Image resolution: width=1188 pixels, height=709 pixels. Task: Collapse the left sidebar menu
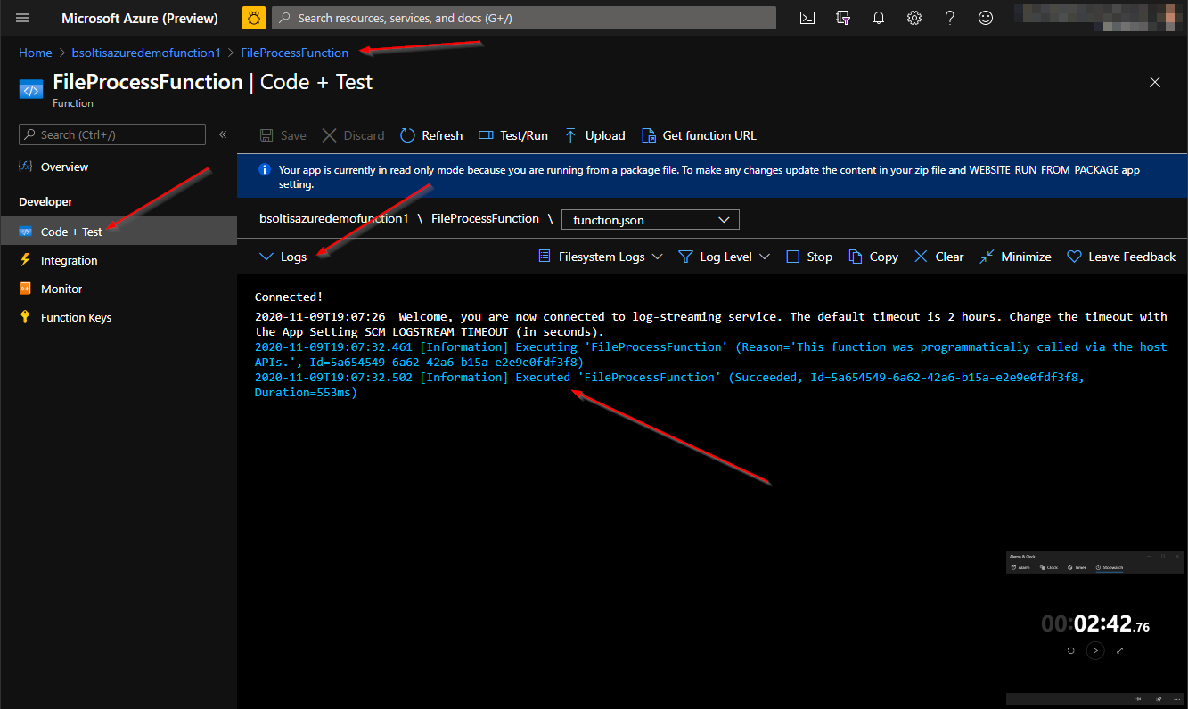pos(223,134)
